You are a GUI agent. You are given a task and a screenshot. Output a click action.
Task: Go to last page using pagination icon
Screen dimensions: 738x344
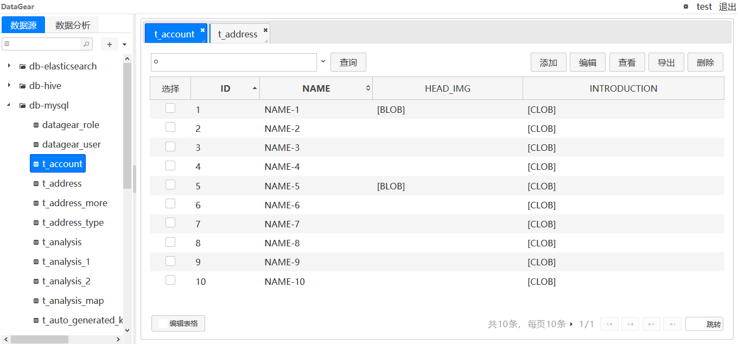pos(672,323)
